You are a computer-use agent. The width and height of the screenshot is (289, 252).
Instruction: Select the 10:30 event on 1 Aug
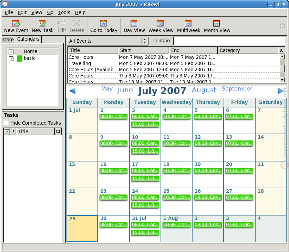click(x=177, y=225)
